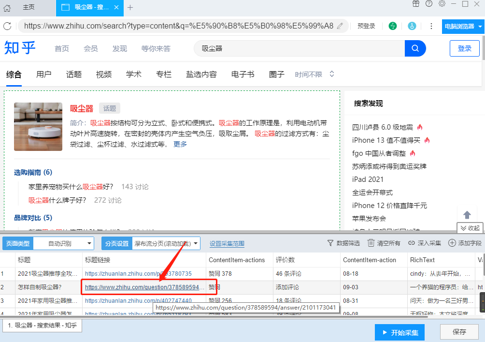The image size is (485, 342).
Task: Open 会员 in Zhihu navigation
Action: pos(91,49)
